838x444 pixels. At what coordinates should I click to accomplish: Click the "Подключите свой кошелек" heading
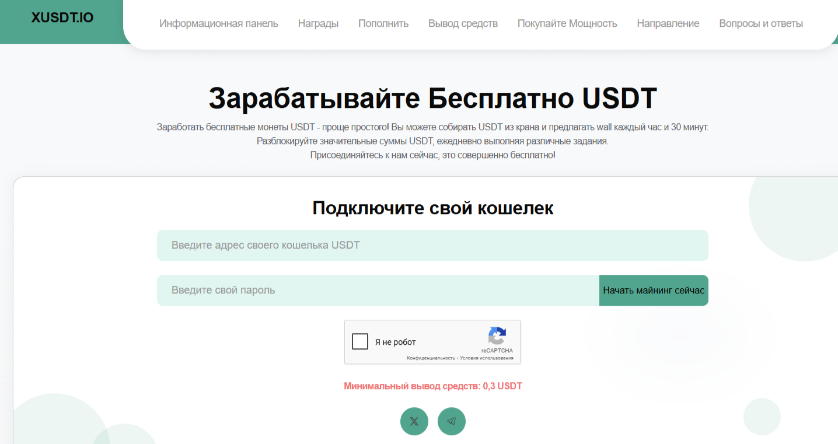[x=433, y=208]
